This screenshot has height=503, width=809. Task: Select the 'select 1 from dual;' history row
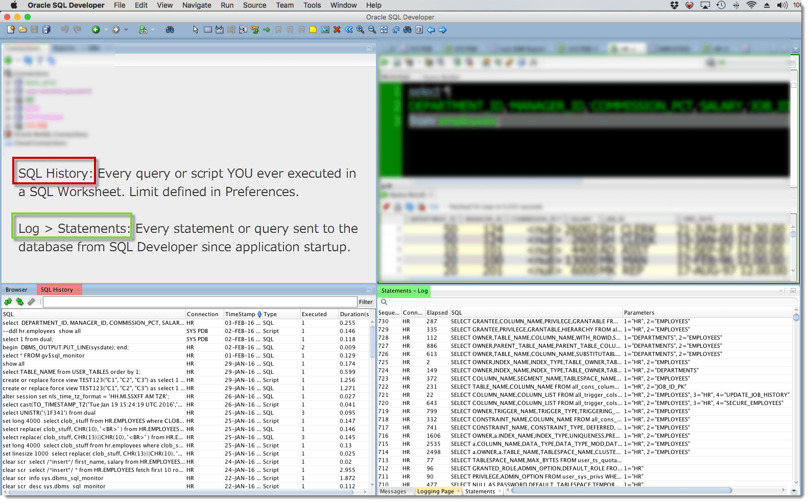185,339
